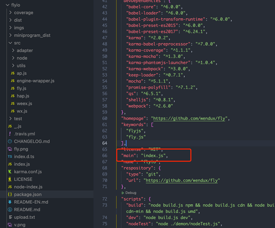Click the download icon of README-EN.md
This screenshot has width=275, height=228.
tap(10, 202)
